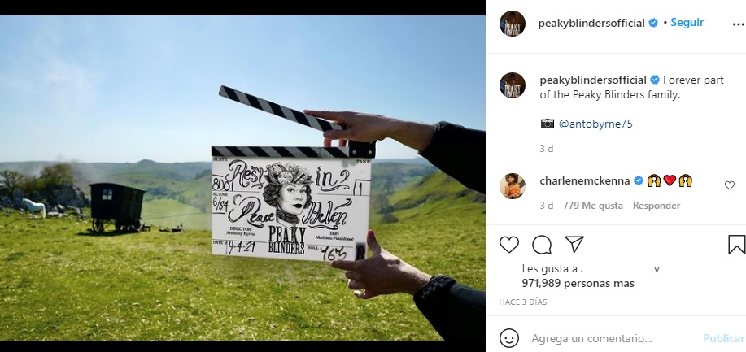Submit comment with Publicar button
The width and height of the screenshot is (746, 352).
pyautogui.click(x=724, y=338)
